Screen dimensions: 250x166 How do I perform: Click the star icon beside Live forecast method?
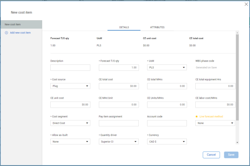point(197,116)
